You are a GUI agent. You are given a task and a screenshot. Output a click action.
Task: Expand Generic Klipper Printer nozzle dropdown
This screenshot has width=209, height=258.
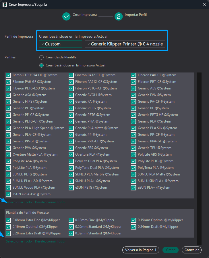[125, 44]
